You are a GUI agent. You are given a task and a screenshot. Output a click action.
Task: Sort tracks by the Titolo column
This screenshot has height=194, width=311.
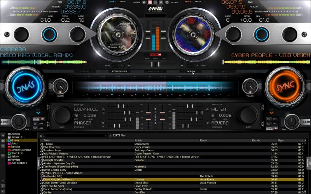(46, 140)
